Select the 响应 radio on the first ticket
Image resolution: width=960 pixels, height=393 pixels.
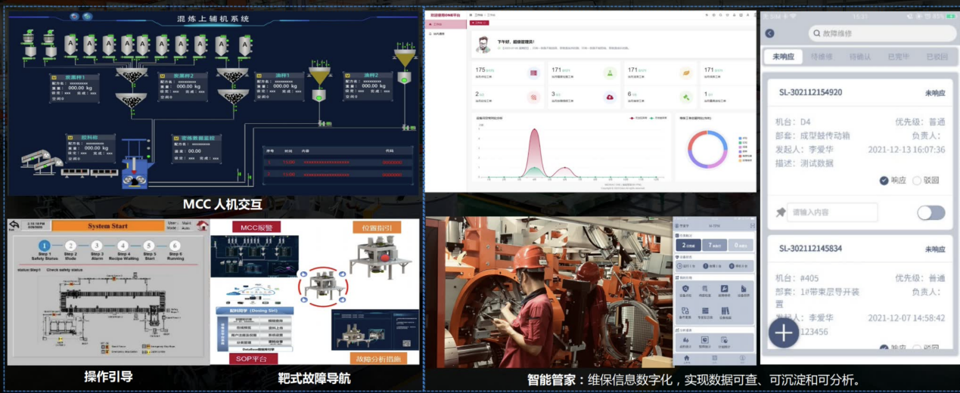pos(884,181)
